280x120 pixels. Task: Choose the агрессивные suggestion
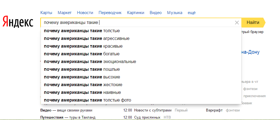86,38
